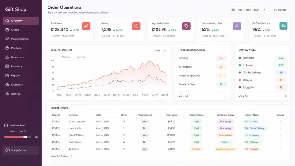Click the Pending payment status badge

point(196,149)
